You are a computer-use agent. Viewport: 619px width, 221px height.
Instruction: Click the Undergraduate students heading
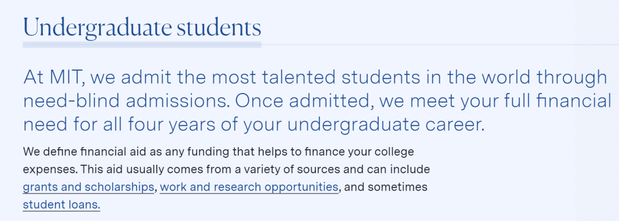point(142,28)
